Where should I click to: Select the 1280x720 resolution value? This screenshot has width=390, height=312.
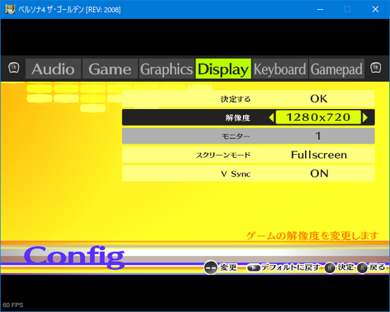coord(318,117)
